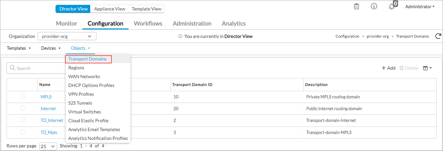Check the MPLS row checkbox
This screenshot has width=443, height=151.
click(x=23, y=96)
